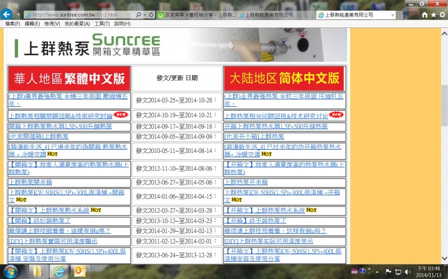The image size is (448, 279).
Task: Click the 華人地區 繁體中文版 red banner
Action: (x=69, y=78)
